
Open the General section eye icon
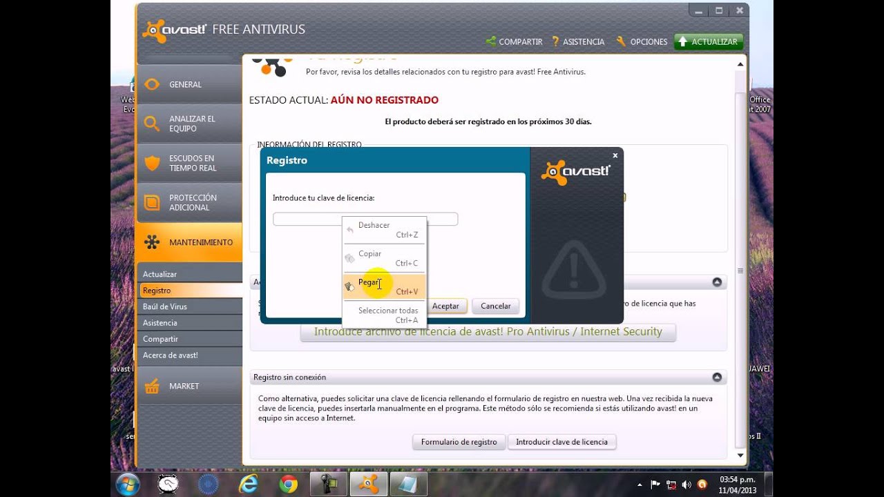click(152, 84)
